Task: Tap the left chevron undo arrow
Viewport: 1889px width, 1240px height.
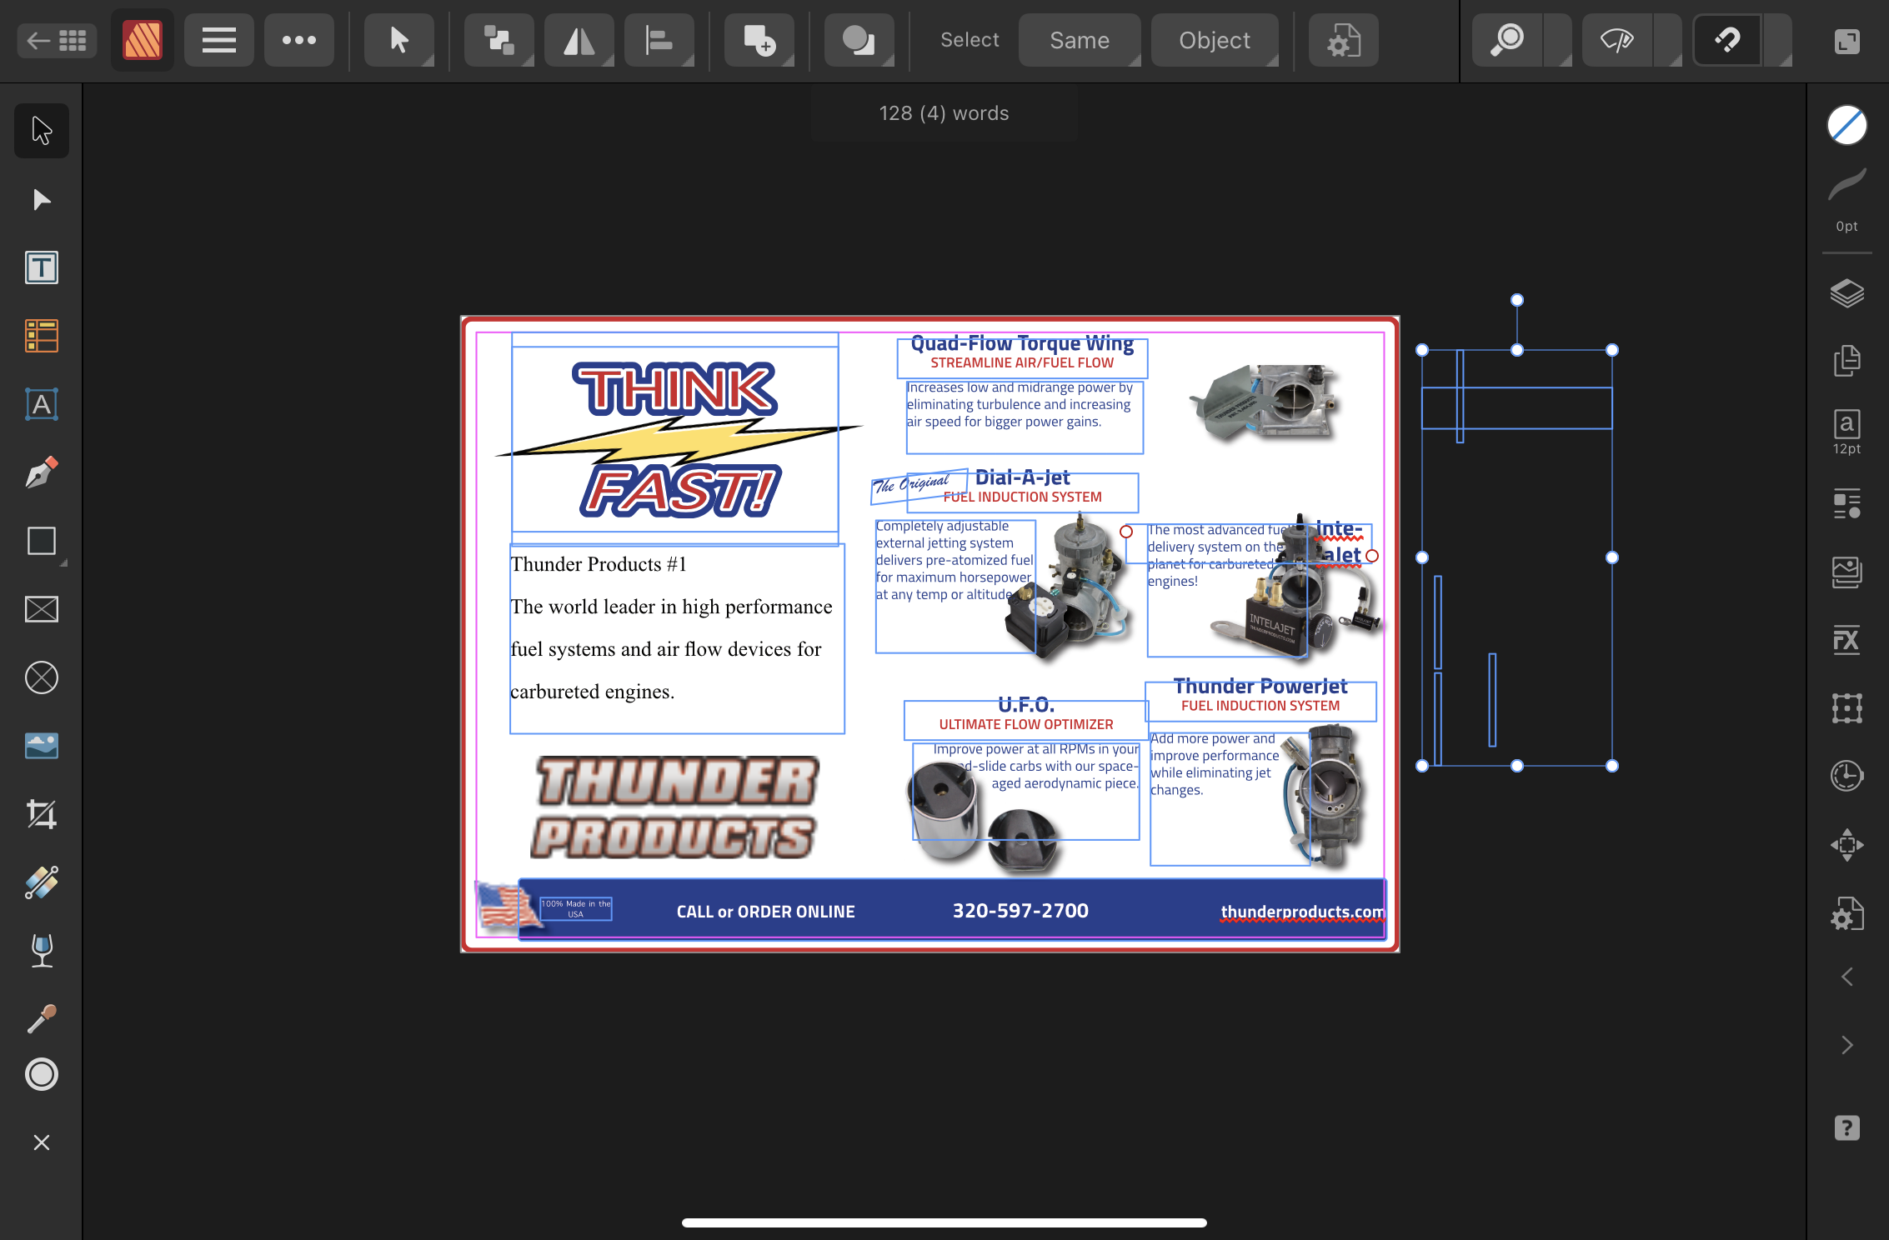Action: [x=1847, y=977]
